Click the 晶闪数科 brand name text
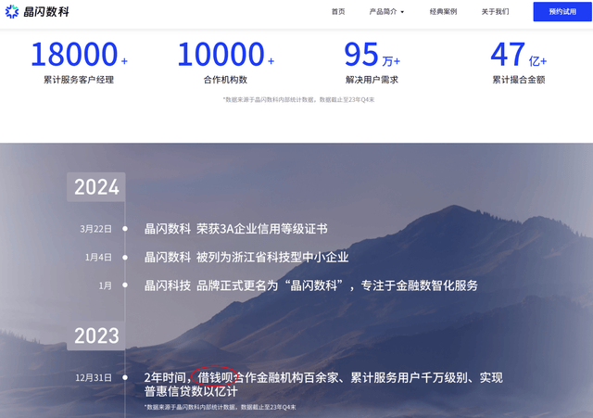The image size is (593, 418). 46,12
